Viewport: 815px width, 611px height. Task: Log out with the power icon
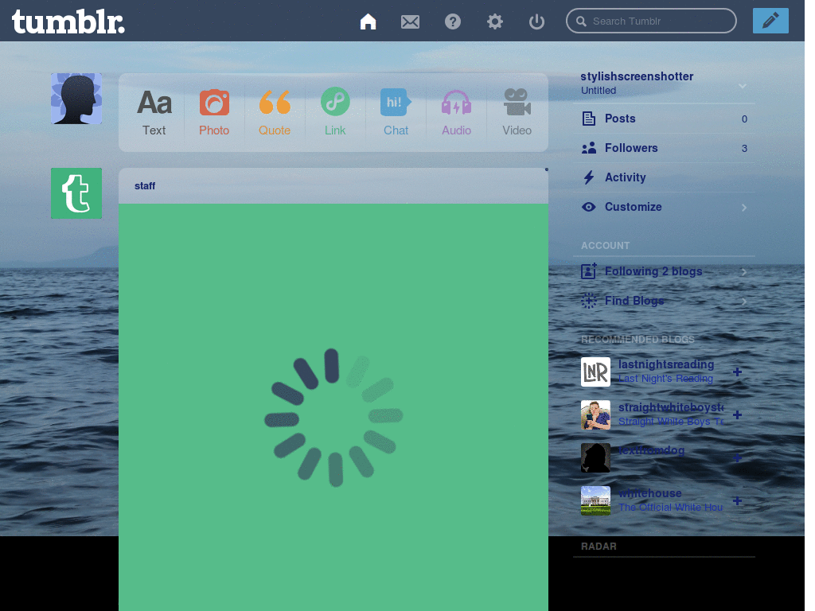coord(536,21)
